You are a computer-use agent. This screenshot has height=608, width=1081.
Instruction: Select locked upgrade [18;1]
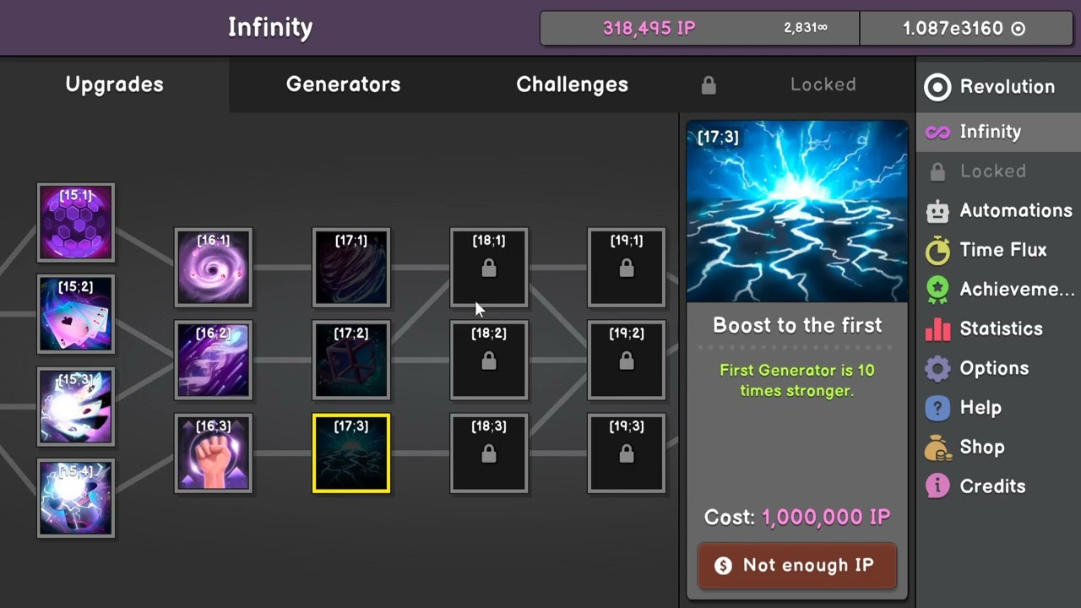tap(489, 267)
